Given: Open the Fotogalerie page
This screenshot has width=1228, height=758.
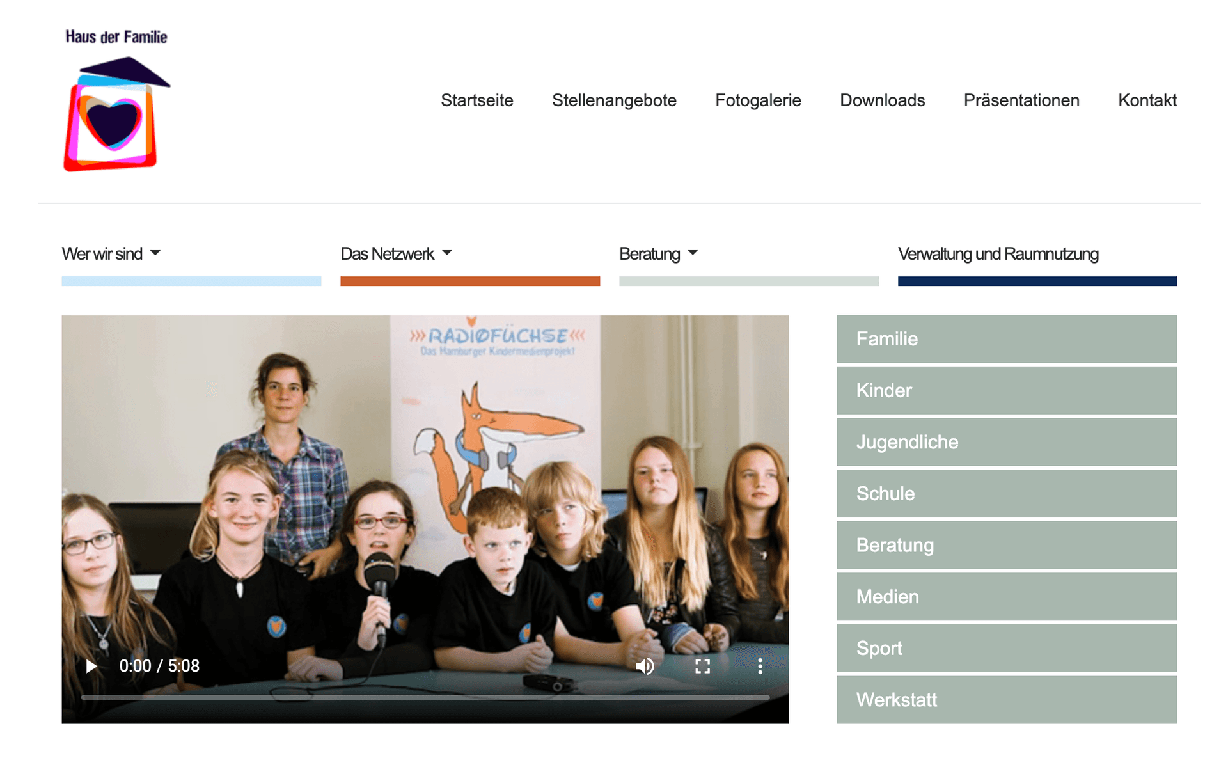Looking at the screenshot, I should (x=758, y=100).
